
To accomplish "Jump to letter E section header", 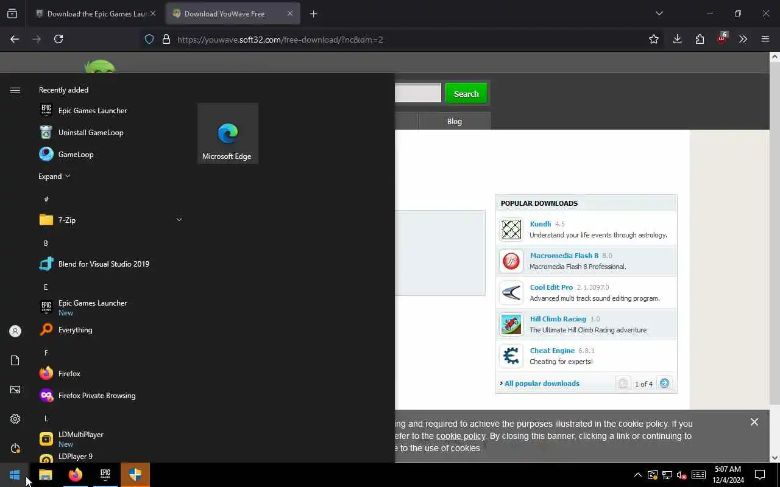I will (x=46, y=287).
